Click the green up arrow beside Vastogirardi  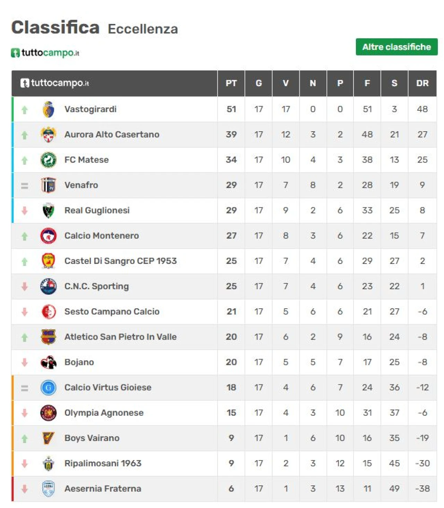tap(25, 110)
